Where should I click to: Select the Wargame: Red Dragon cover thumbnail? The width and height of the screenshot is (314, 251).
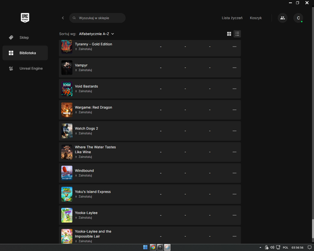click(67, 110)
